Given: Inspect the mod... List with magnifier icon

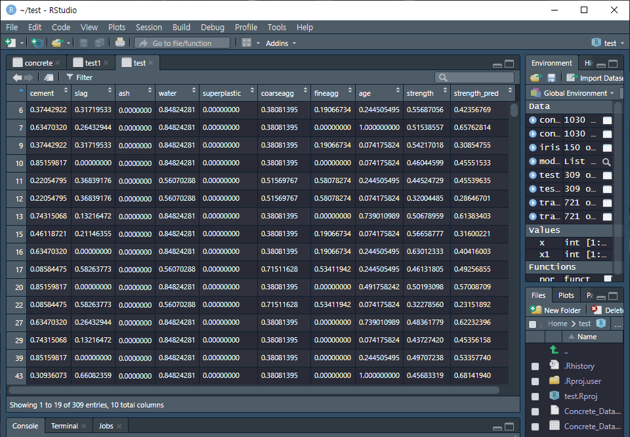Looking at the screenshot, I should pyautogui.click(x=606, y=162).
